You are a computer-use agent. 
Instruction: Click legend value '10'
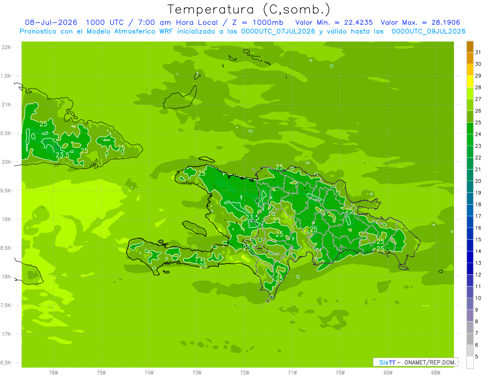[x=478, y=298]
